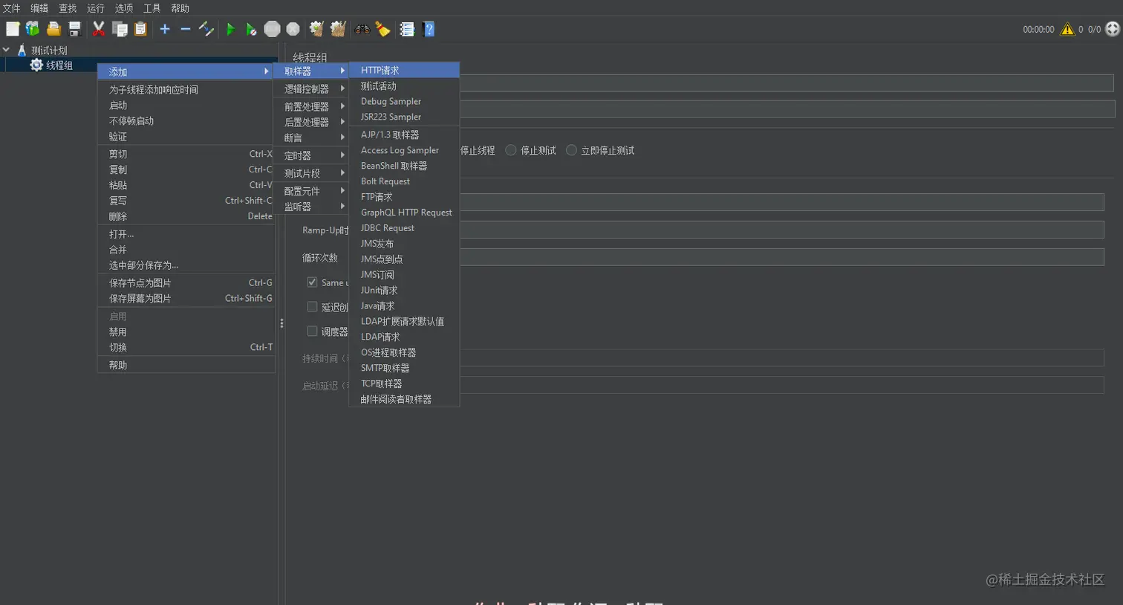The height and width of the screenshot is (605, 1123).
Task: Expand the 前置处理器 submenu
Action: pyautogui.click(x=311, y=106)
